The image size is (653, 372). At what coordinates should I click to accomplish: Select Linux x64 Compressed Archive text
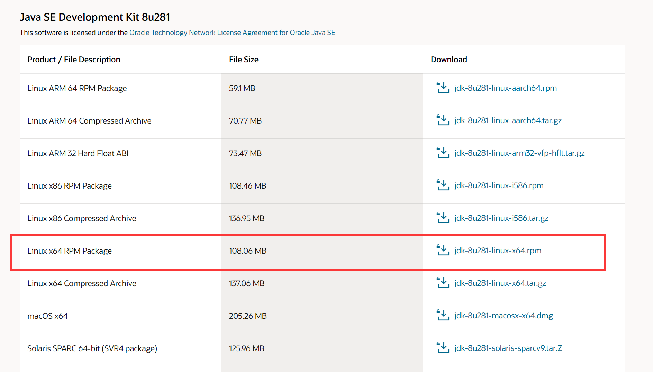point(82,283)
